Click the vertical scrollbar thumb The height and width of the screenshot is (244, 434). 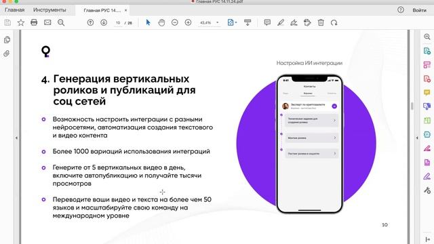[412, 106]
